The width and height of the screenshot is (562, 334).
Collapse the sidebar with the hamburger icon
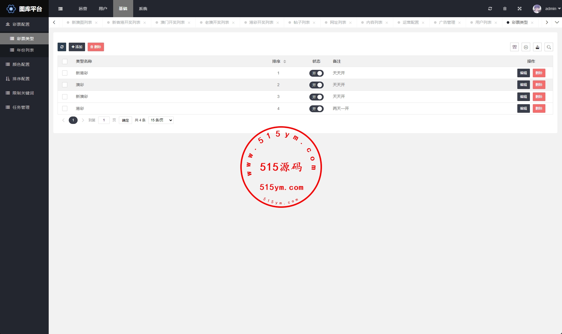(60, 9)
